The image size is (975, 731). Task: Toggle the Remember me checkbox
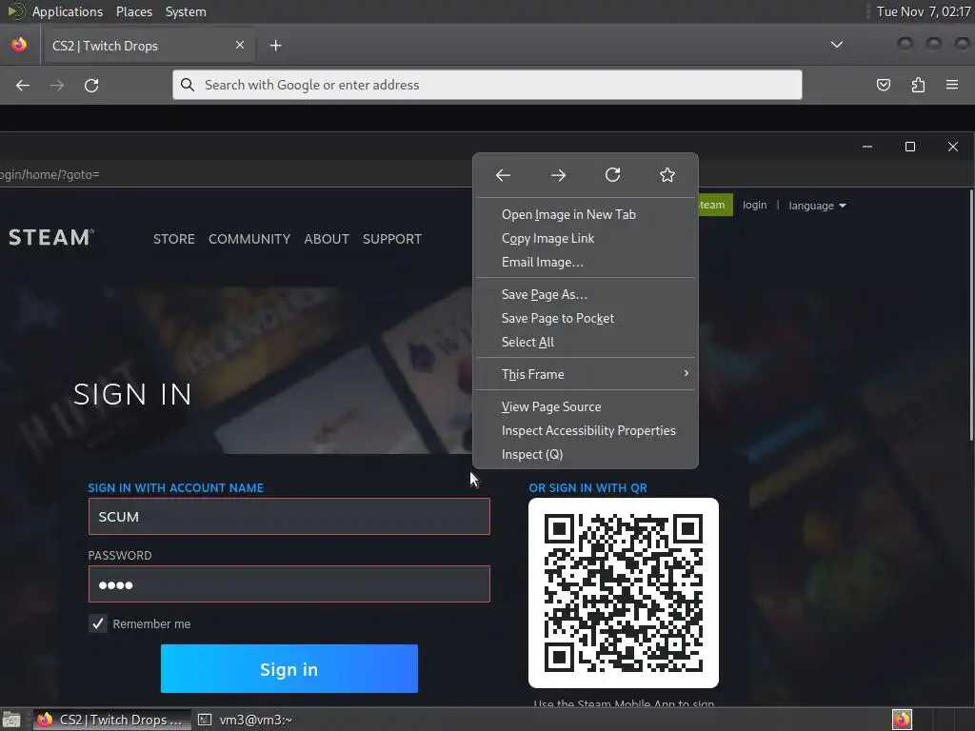[x=98, y=623]
